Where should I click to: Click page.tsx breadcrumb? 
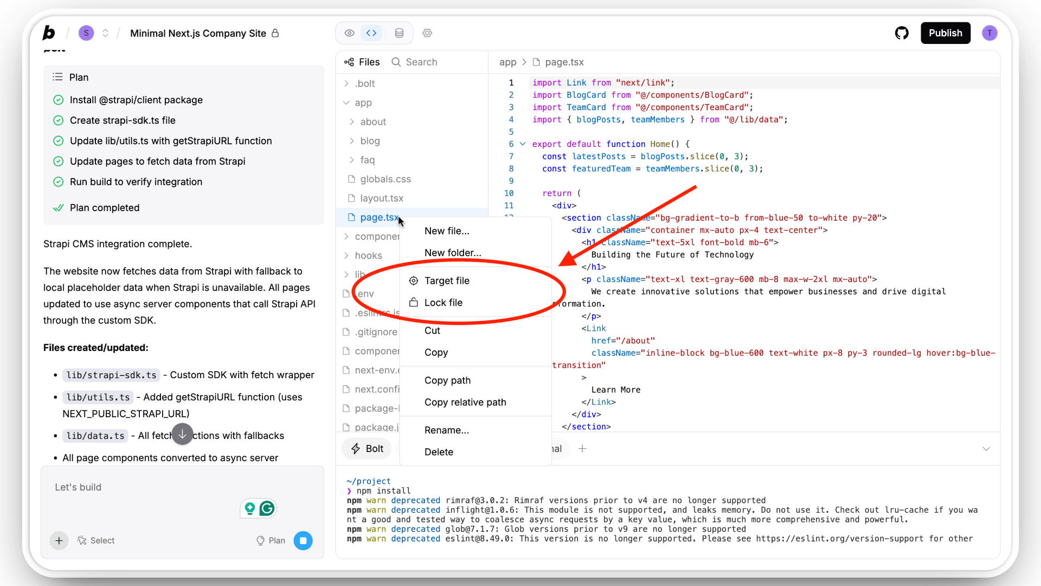564,62
